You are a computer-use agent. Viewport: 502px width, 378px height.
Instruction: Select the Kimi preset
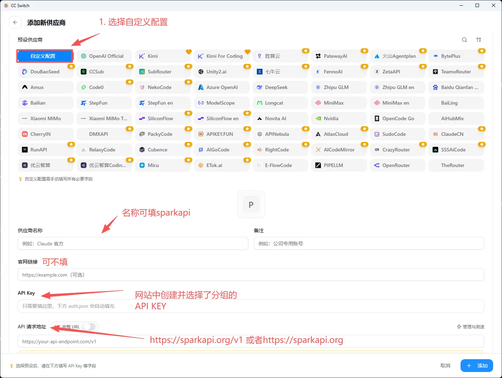(x=163, y=56)
